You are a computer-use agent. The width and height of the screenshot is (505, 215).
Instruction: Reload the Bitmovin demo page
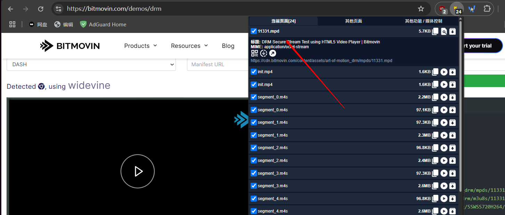(41, 9)
